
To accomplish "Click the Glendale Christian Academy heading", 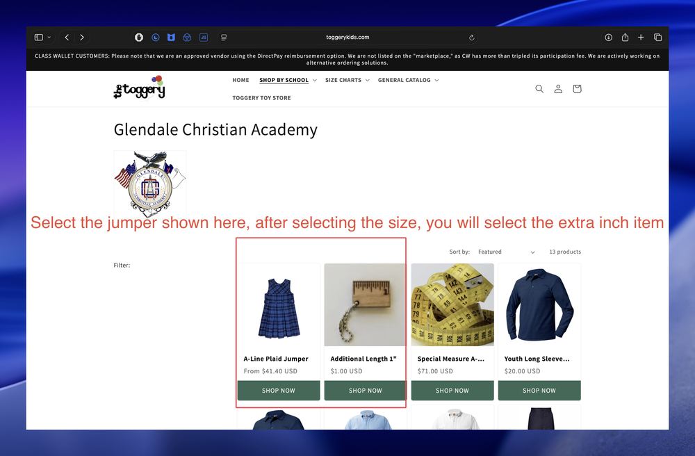I will tap(215, 130).
